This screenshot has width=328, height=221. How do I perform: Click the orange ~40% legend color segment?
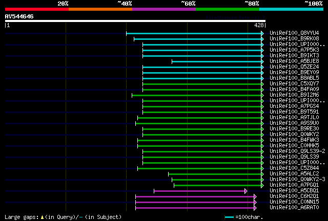100,9
